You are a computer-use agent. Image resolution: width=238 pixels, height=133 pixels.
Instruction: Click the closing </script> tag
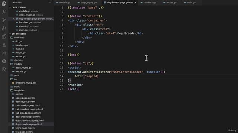tap(75, 85)
